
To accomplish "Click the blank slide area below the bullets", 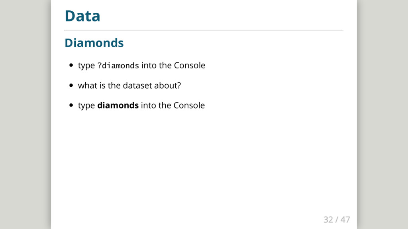I will (x=204, y=161).
